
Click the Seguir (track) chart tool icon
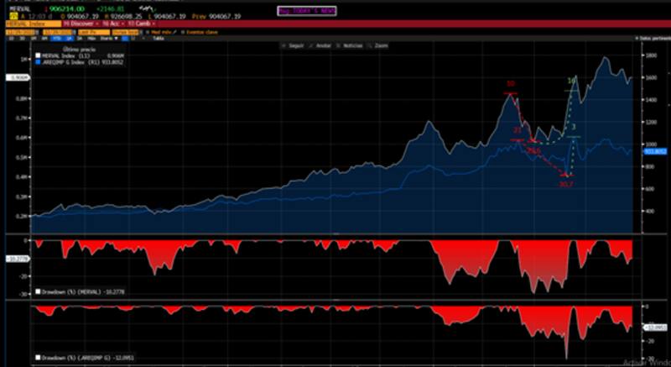tap(293, 45)
